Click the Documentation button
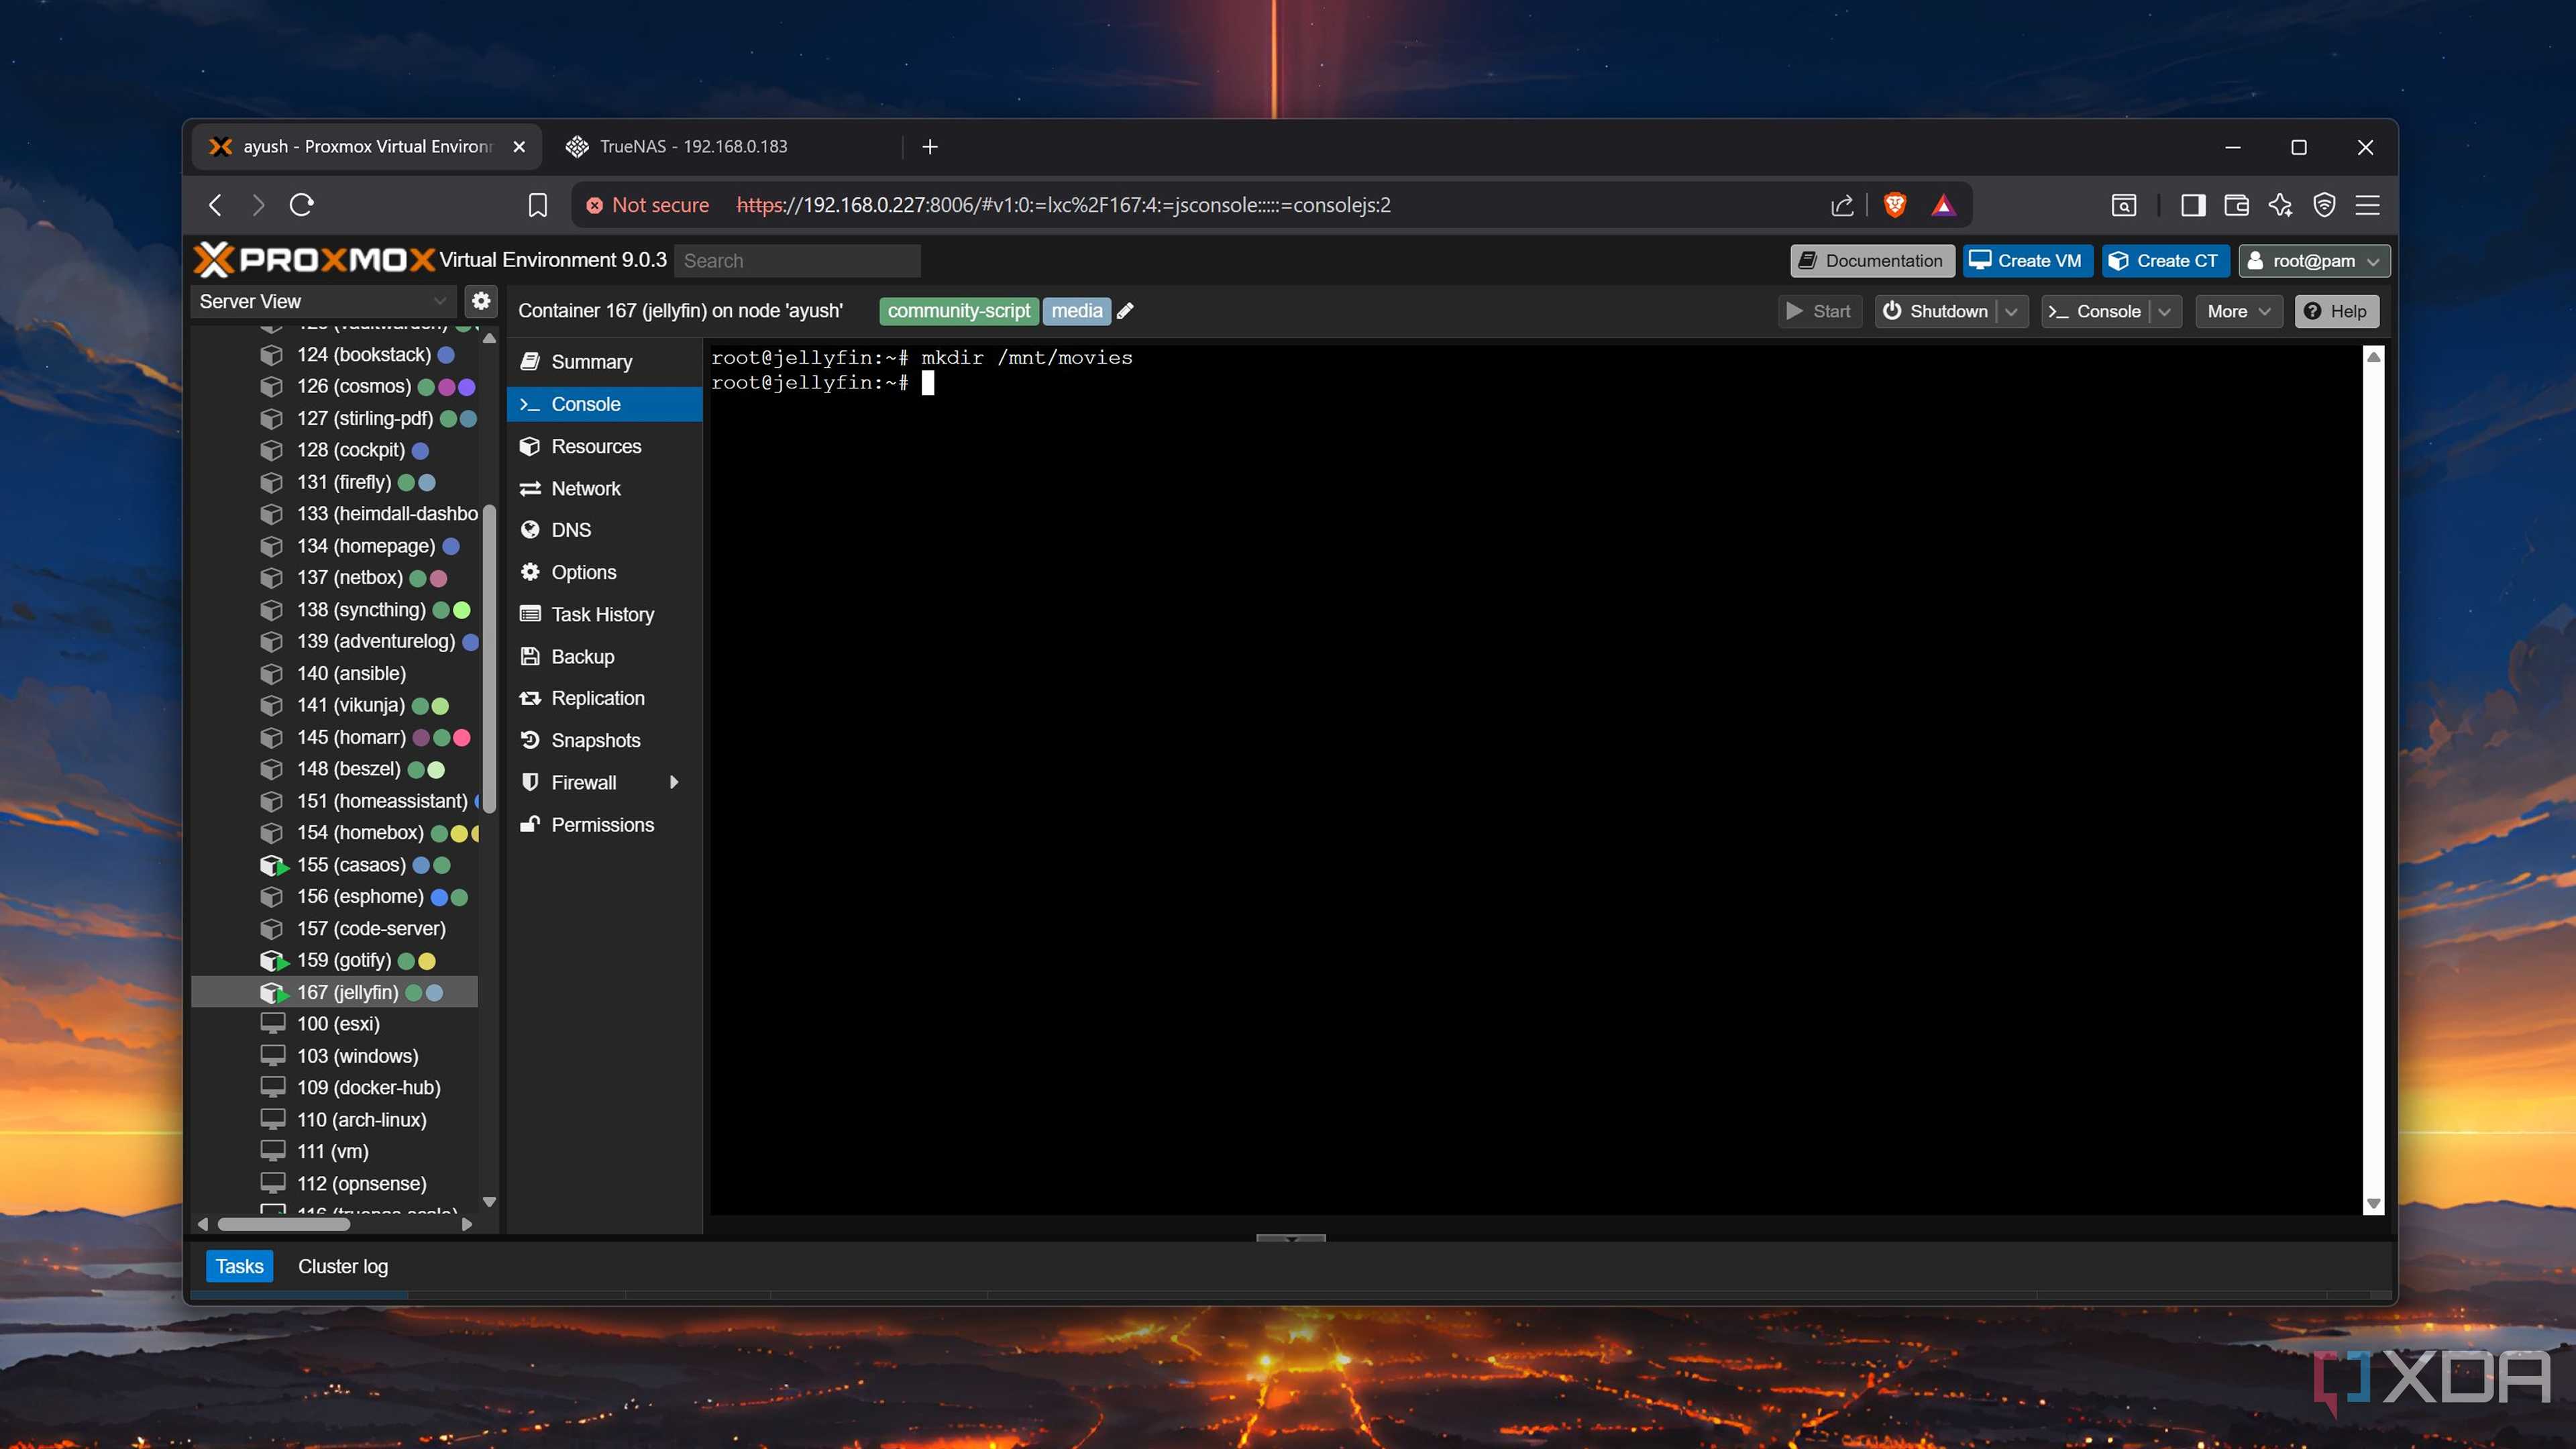The height and width of the screenshot is (1449, 2576). click(1871, 261)
